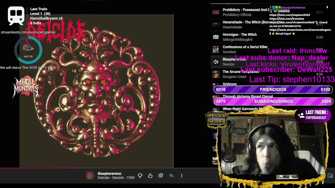Click the kick.com/stephen10133 link in chat

pos(289,15)
